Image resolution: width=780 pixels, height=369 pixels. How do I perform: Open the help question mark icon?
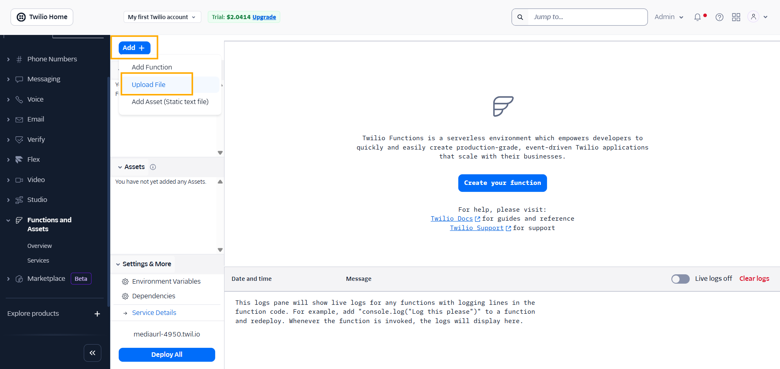point(719,17)
